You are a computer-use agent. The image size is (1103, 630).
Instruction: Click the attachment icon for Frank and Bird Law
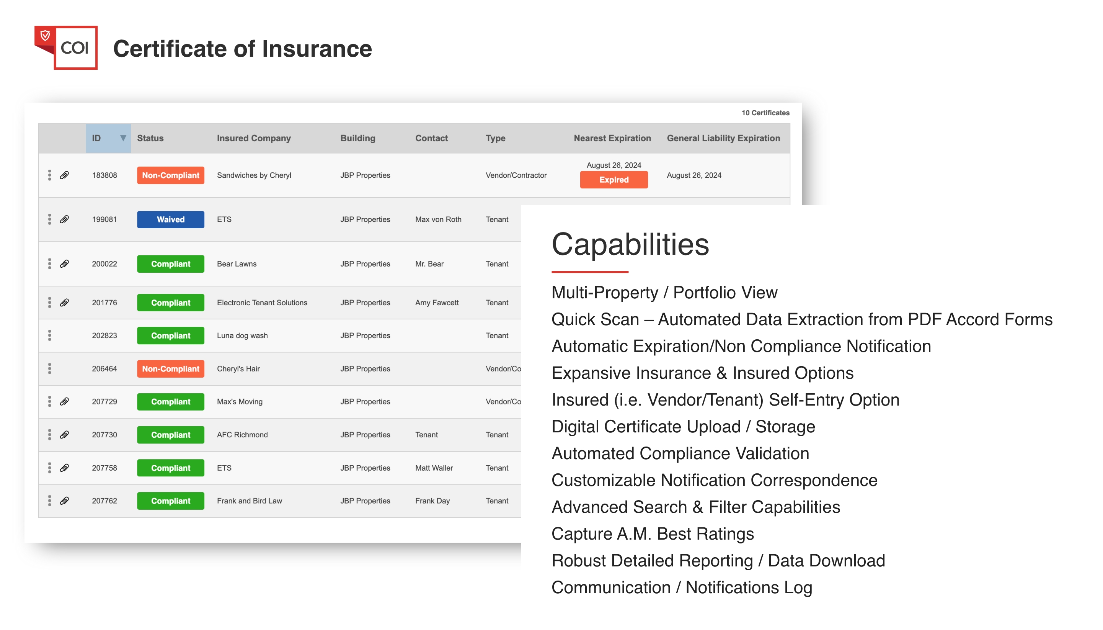pyautogui.click(x=64, y=501)
